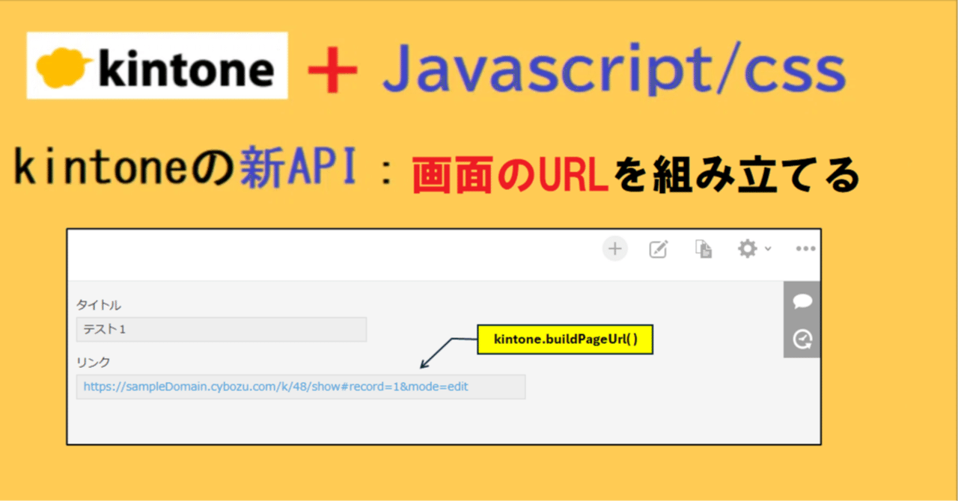Image resolution: width=958 pixels, height=501 pixels.
Task: Edit the record with pencil icon
Action: [659, 249]
